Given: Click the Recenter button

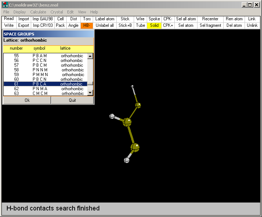Looking at the screenshot, I should [211, 19].
